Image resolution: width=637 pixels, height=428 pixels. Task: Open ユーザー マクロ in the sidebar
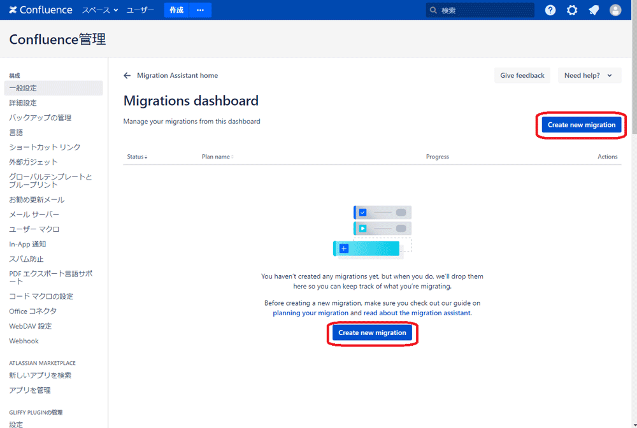coord(34,229)
